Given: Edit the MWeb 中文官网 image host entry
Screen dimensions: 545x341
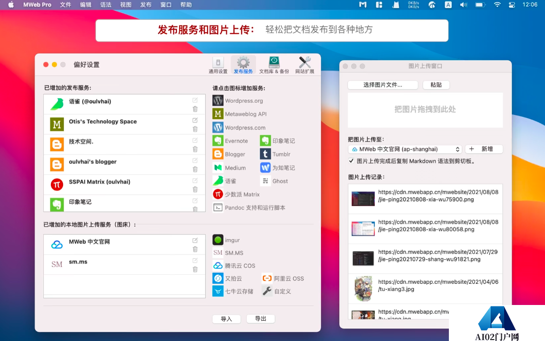Looking at the screenshot, I should (x=195, y=240).
